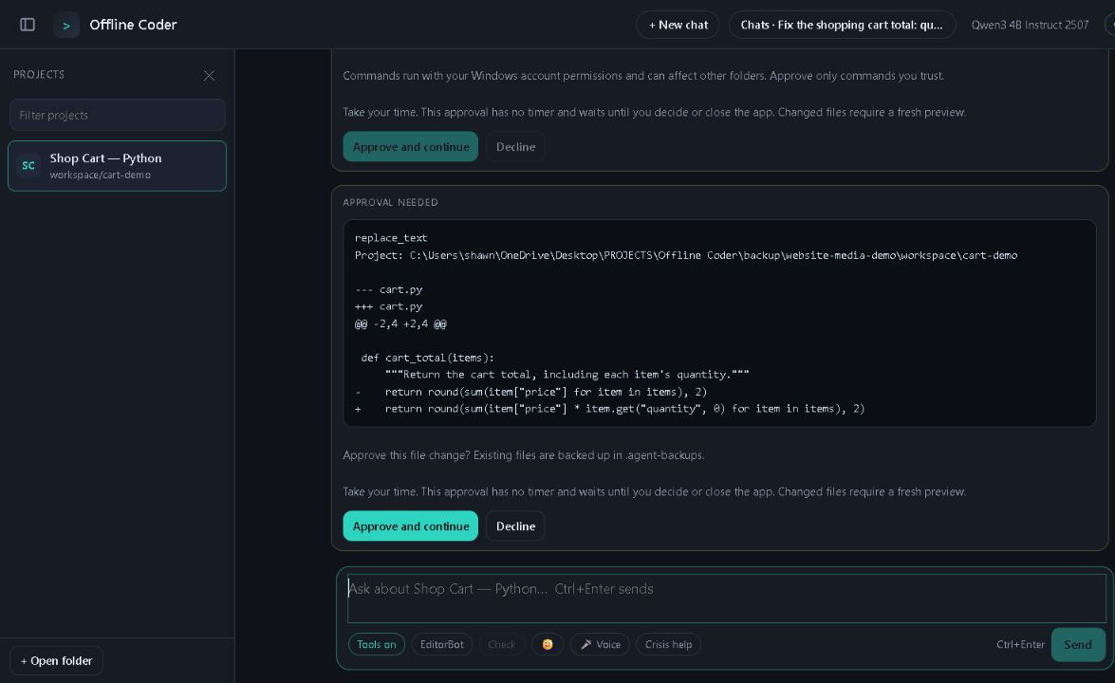
Task: Start Voice input with microphone
Action: (x=600, y=645)
